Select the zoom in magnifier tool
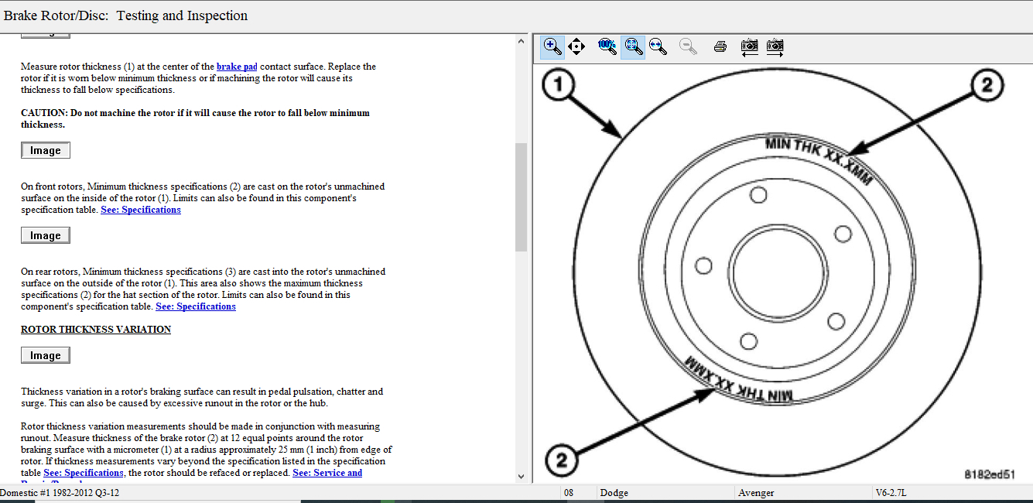 pyautogui.click(x=552, y=46)
